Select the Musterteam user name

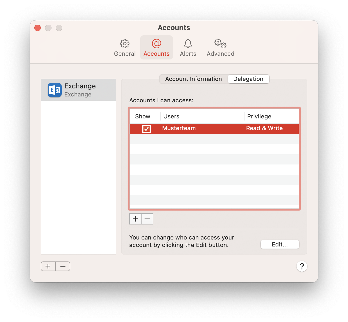[x=179, y=128]
